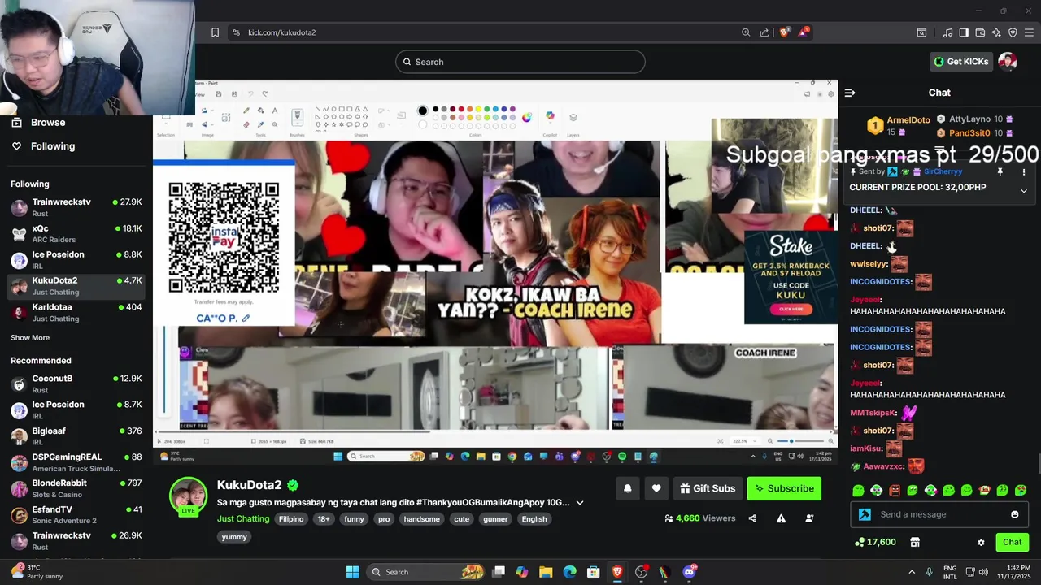The width and height of the screenshot is (1041, 585).
Task: Insert the angry red quick emote
Action: tap(895, 490)
